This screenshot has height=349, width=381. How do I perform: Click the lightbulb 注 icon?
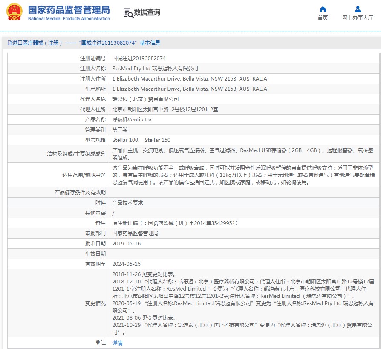coord(98,343)
